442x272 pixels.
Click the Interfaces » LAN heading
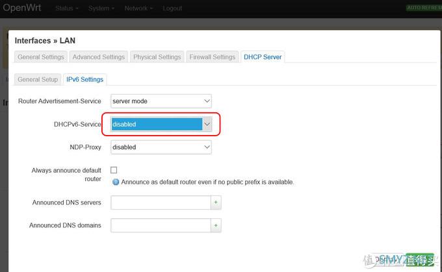[x=45, y=40]
